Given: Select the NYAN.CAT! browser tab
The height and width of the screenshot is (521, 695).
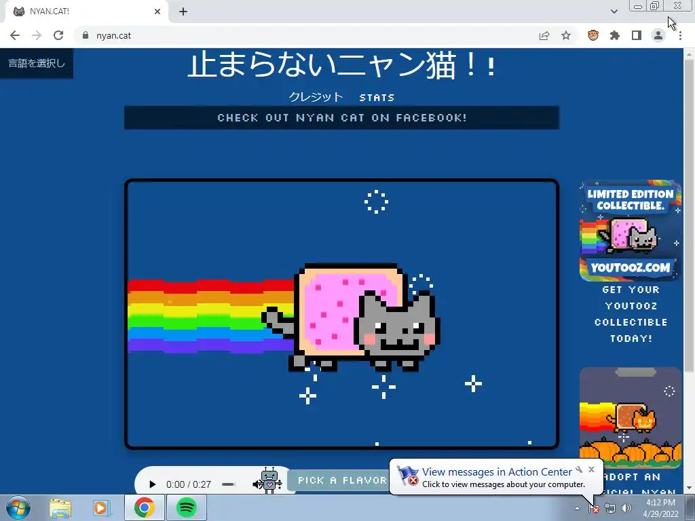Looking at the screenshot, I should click(86, 12).
